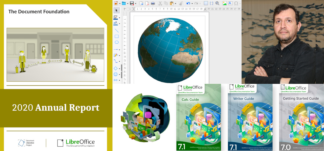The width and height of the screenshot is (324, 151).
Task: Expand the Curves and Polygons dropdown
Action: [120, 56]
